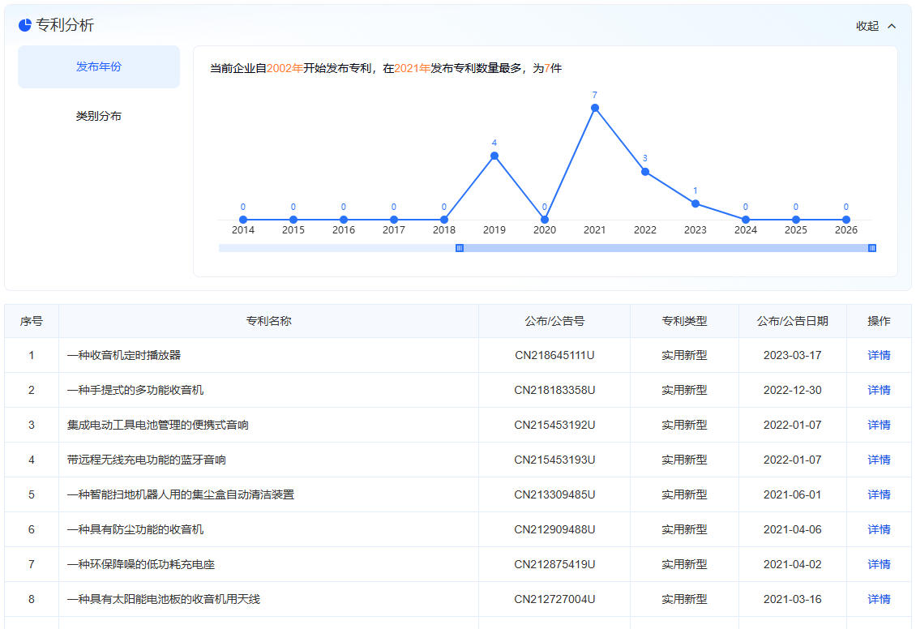Click the right handle of year range slider
This screenshot has height=629, width=916.
[872, 248]
